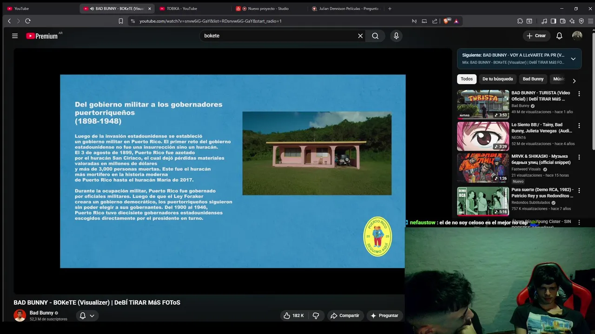
Task: Open options menu for MRVK & SHIKASKI
Action: click(x=579, y=157)
